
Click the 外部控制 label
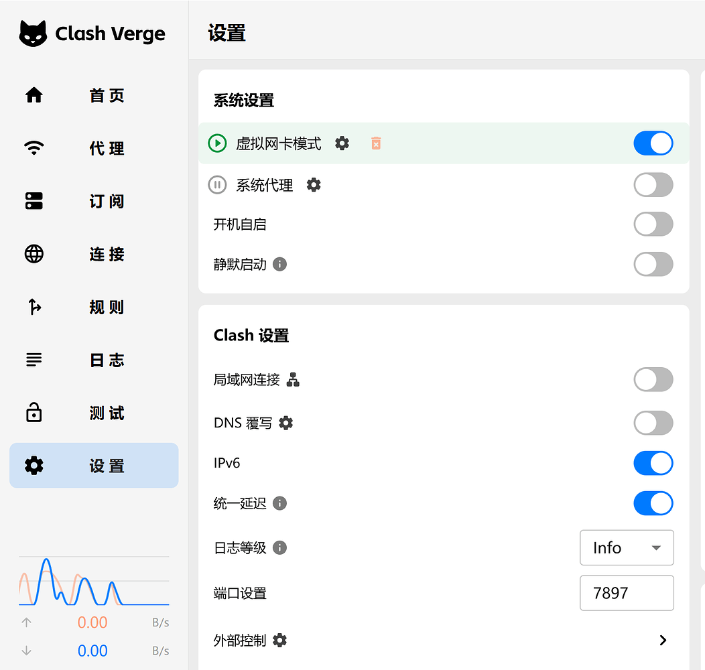tap(240, 641)
